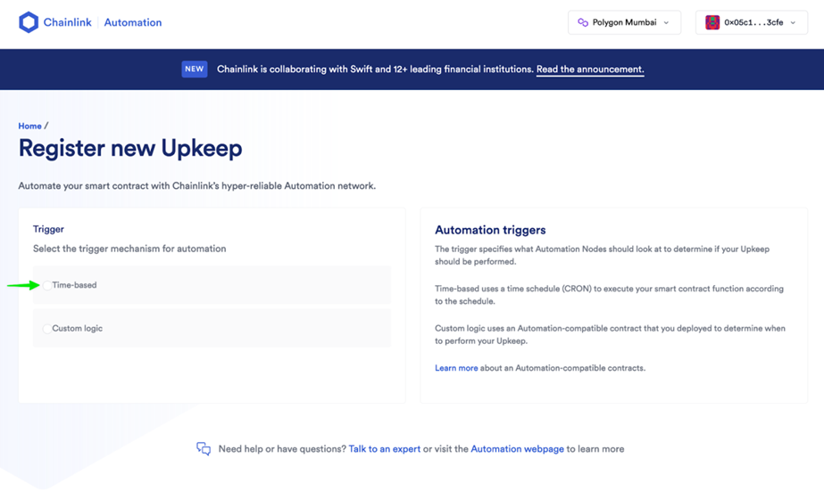The width and height of the screenshot is (824, 491).
Task: Open Talk to an expert link
Action: [x=385, y=449]
